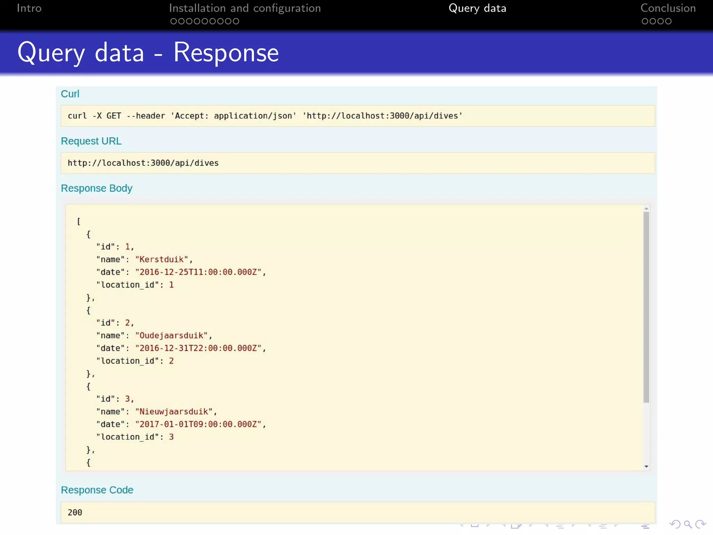Viewport: 713px width, 535px height.
Task: Click the "location_id": 1 line
Action: coord(135,285)
